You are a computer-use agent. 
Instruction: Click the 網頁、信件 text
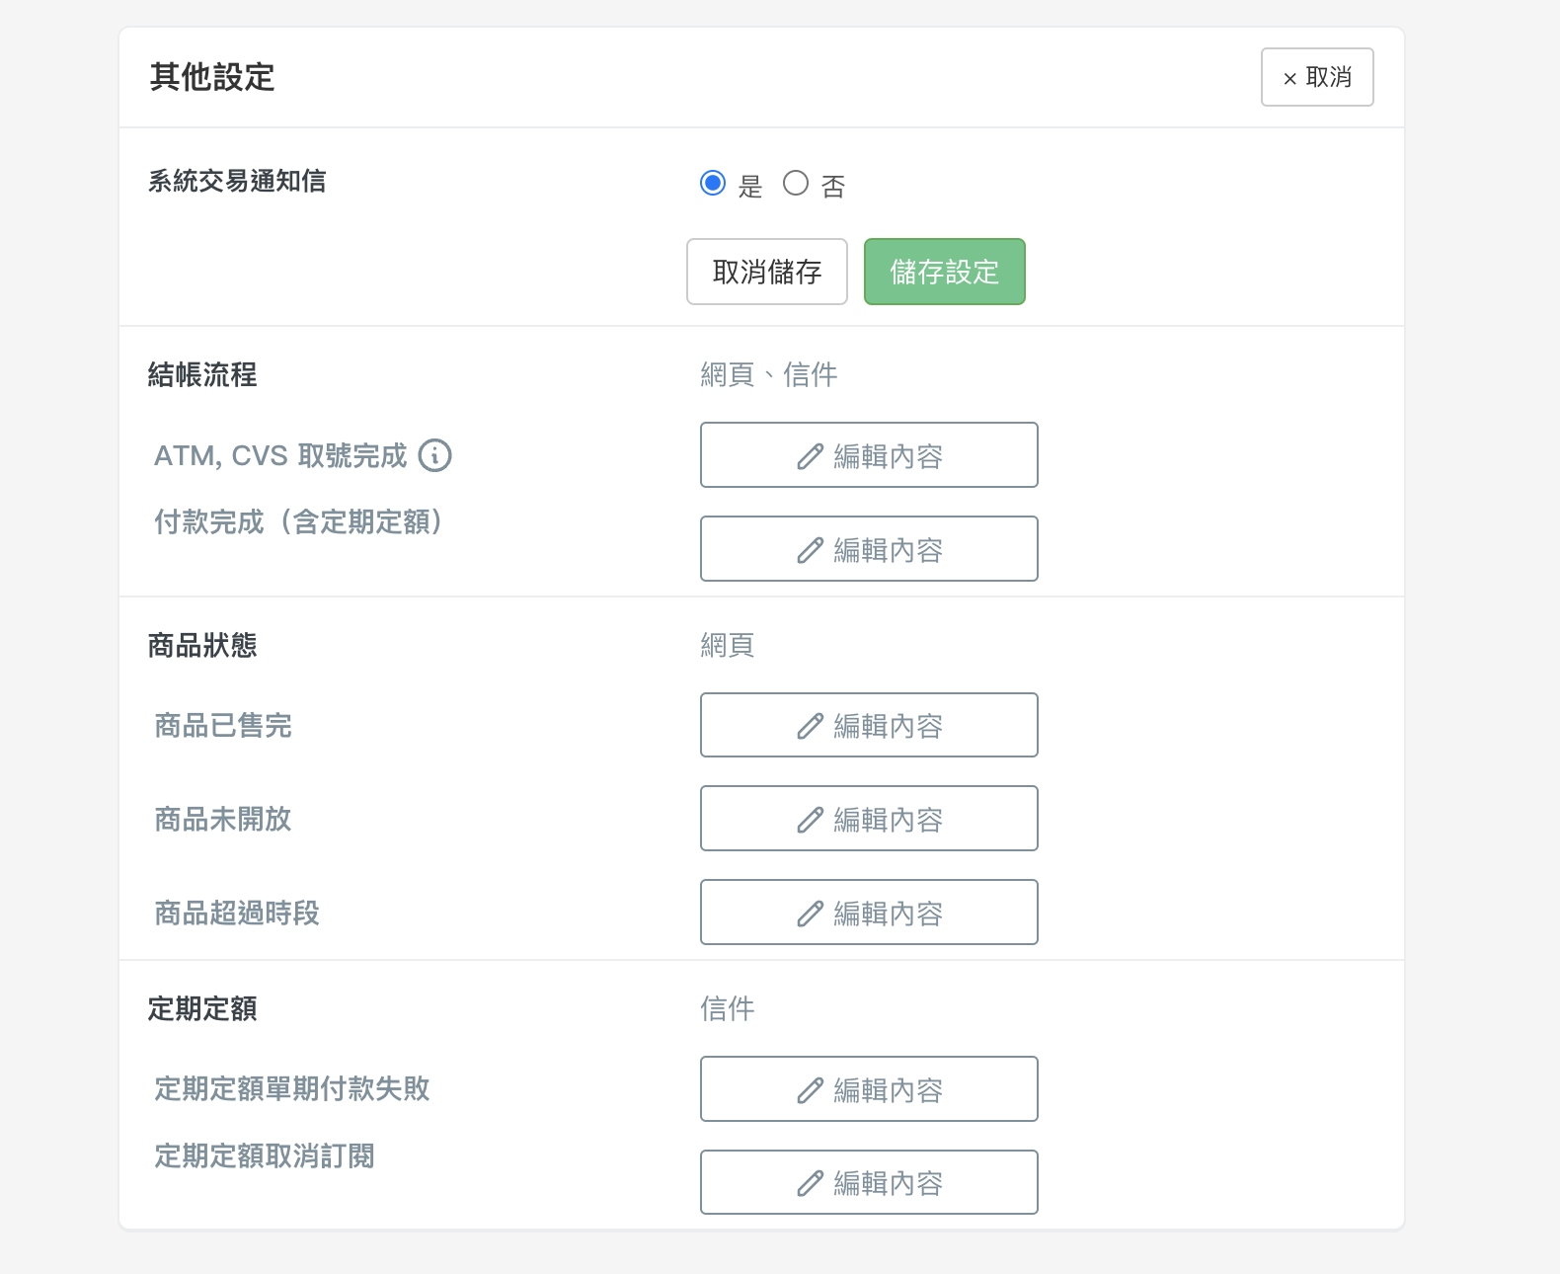(x=769, y=374)
